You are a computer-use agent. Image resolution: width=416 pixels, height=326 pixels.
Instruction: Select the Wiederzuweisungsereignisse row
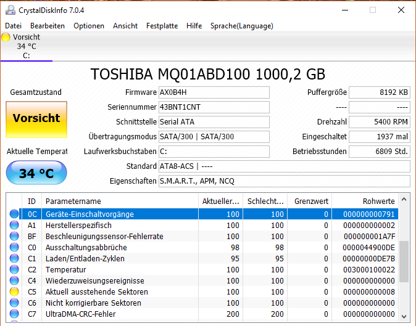click(x=204, y=281)
